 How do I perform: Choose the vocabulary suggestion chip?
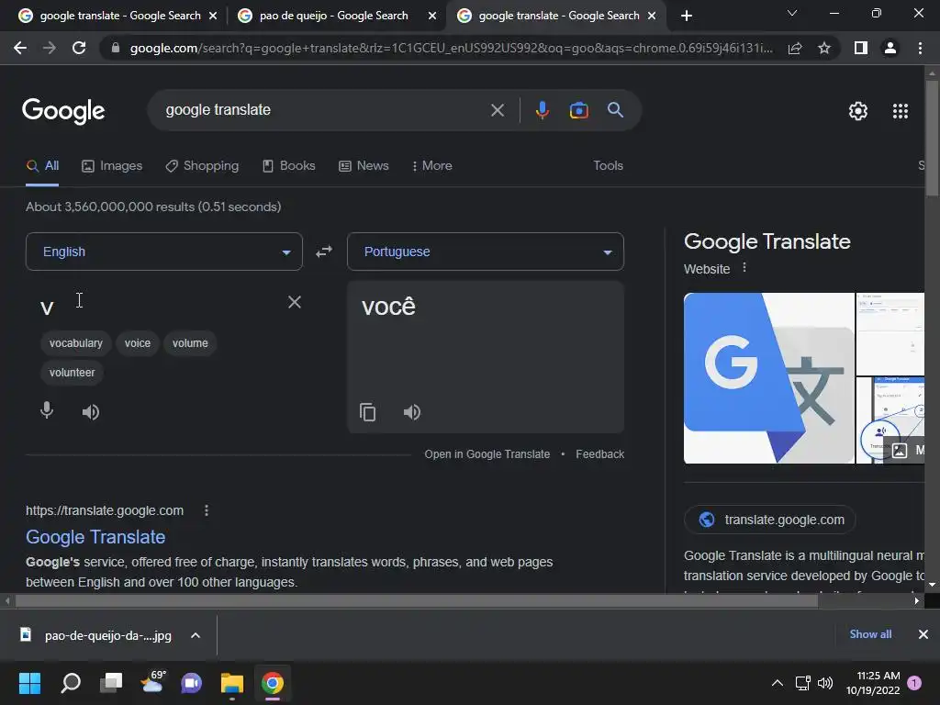[x=75, y=343]
